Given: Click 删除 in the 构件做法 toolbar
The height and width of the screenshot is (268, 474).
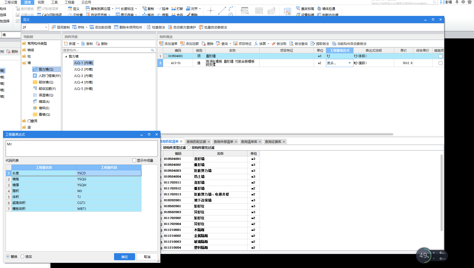Looking at the screenshot, I should [208, 44].
